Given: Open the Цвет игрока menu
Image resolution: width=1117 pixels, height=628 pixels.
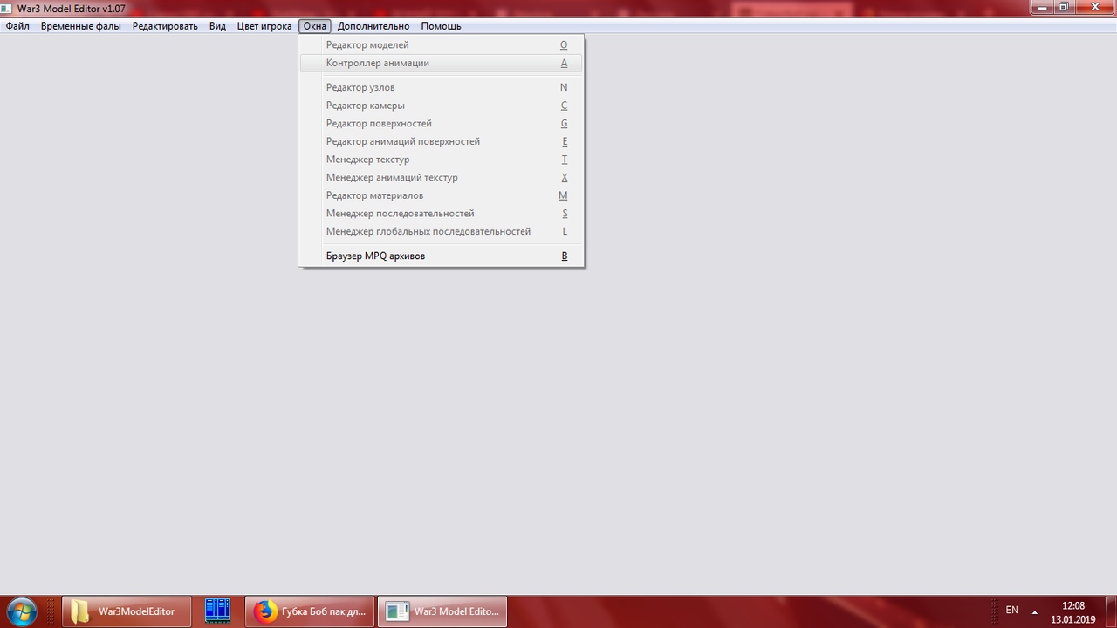Looking at the screenshot, I should coord(264,26).
